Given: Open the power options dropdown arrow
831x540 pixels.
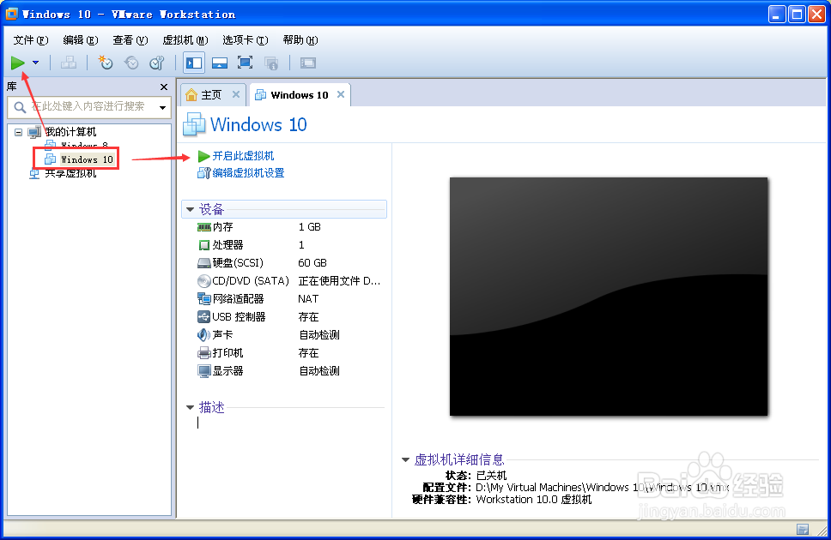Looking at the screenshot, I should [x=35, y=63].
